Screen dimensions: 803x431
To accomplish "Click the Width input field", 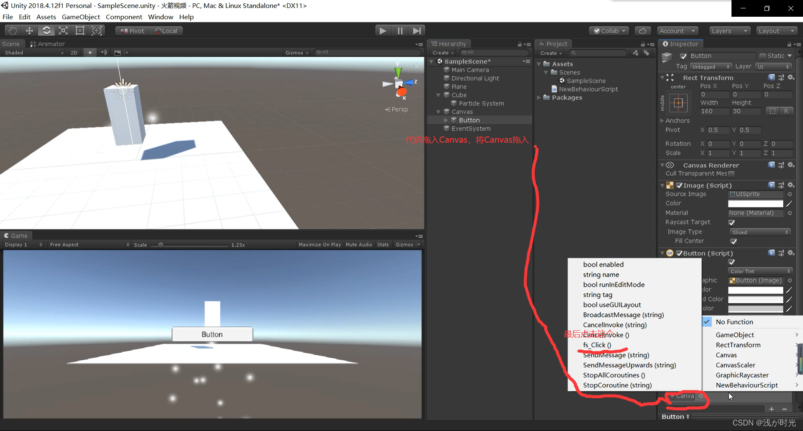I will [715, 111].
